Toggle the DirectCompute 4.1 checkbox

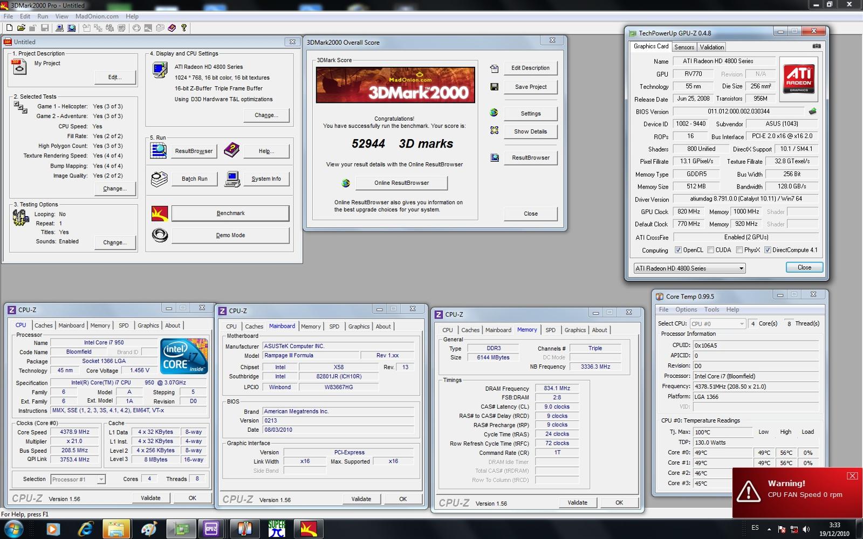click(768, 250)
